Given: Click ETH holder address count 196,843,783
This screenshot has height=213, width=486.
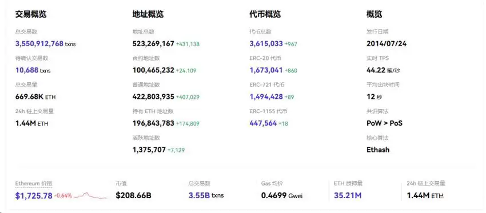Looking at the screenshot, I should [153, 123].
